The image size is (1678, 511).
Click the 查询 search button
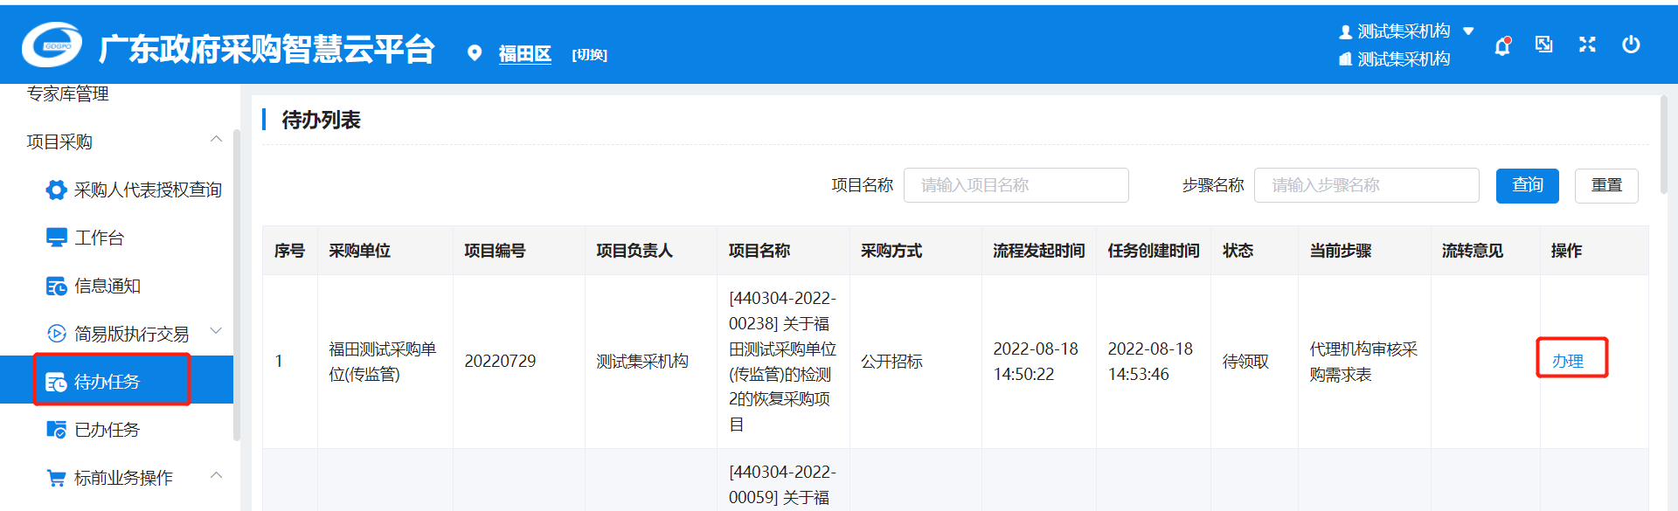click(1527, 185)
